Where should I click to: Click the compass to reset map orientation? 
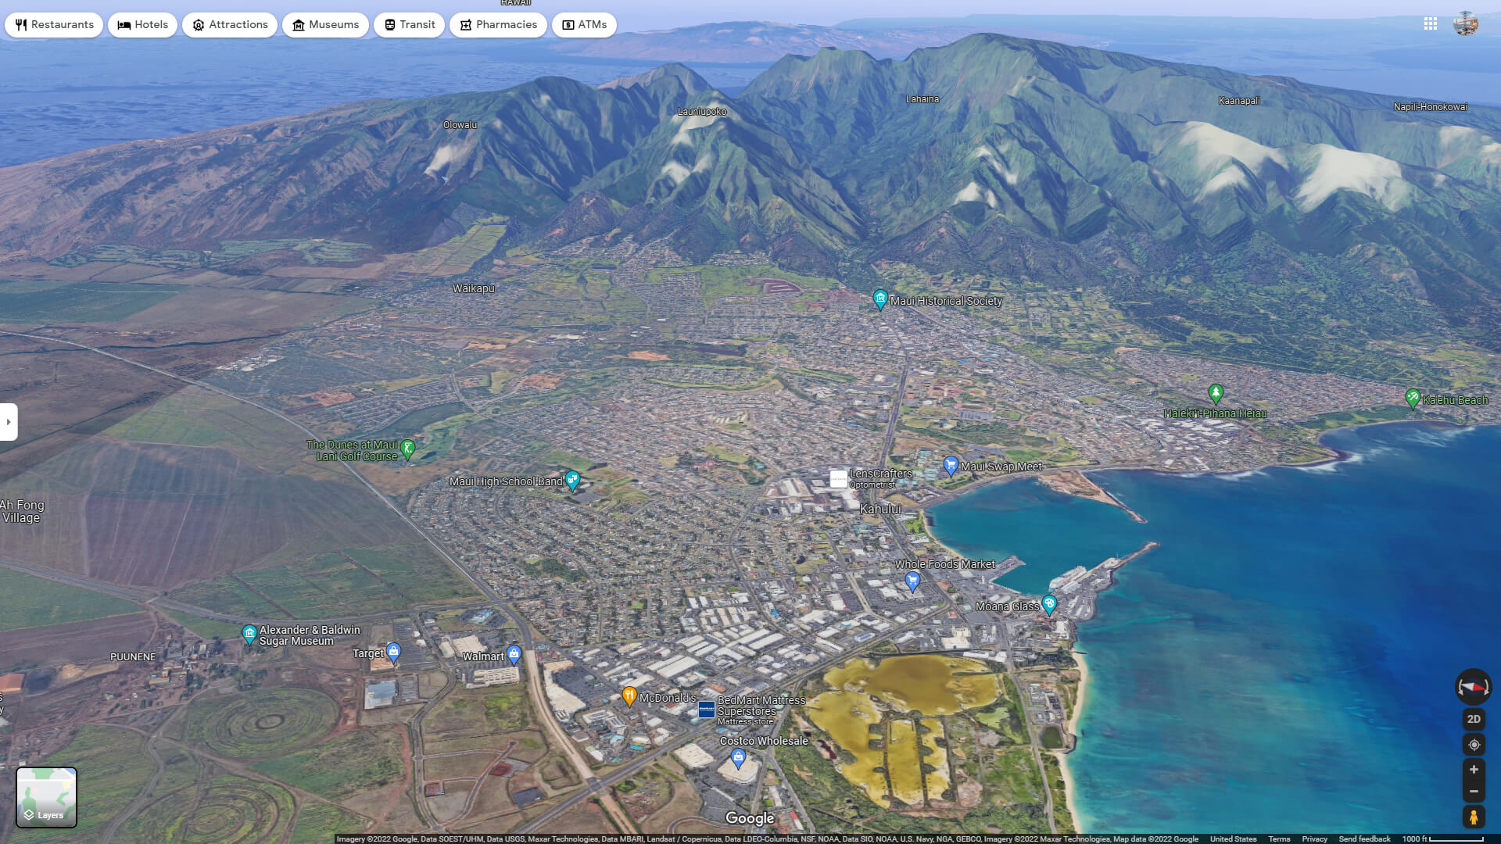click(1474, 686)
